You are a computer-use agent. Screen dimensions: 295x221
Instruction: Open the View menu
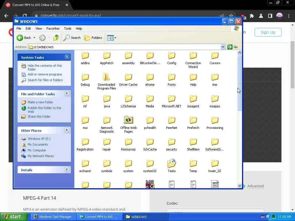pos(39,28)
